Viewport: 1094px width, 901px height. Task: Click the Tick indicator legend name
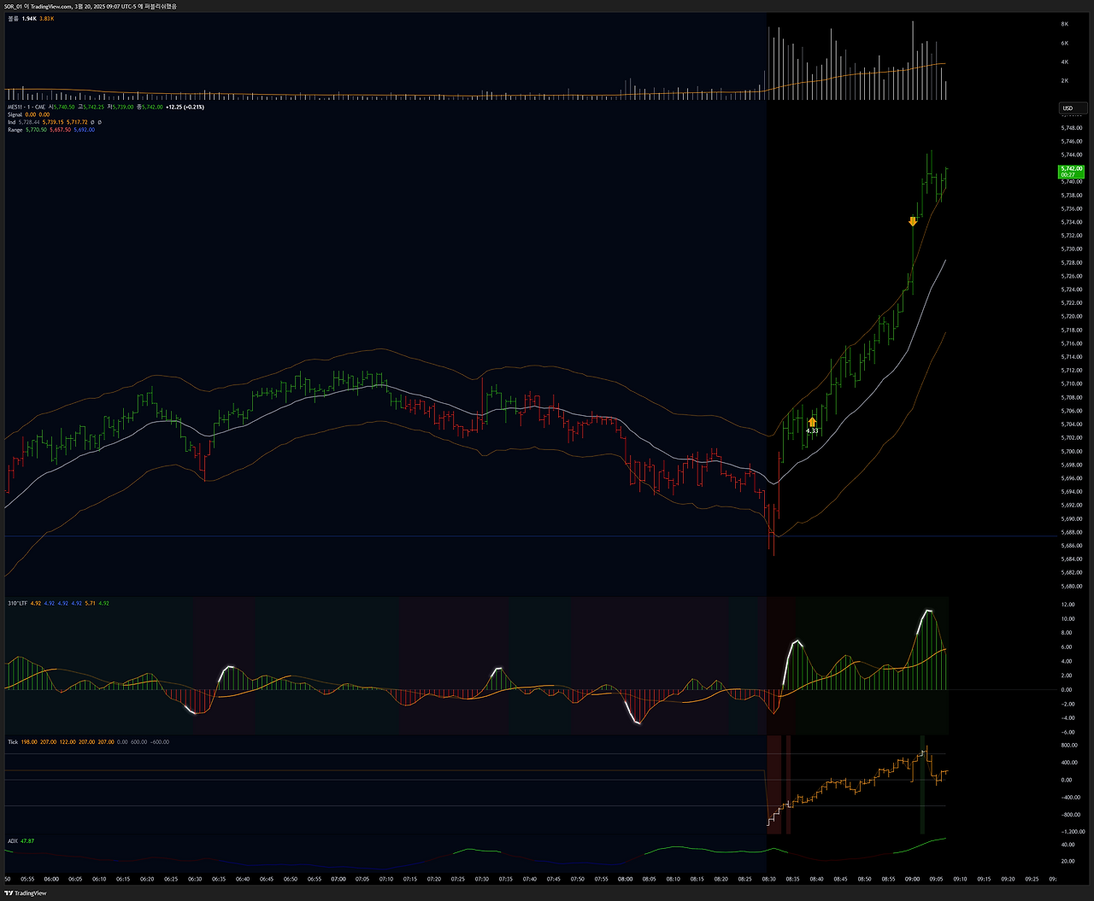(12, 742)
